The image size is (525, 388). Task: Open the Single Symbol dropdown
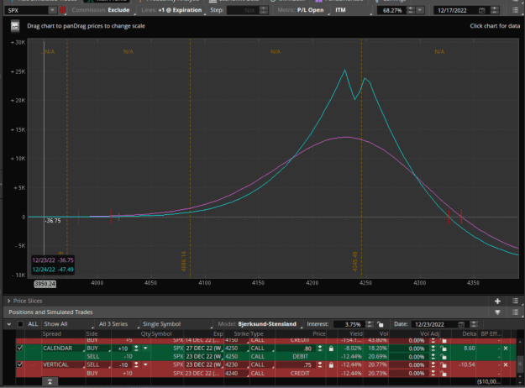pos(177,324)
